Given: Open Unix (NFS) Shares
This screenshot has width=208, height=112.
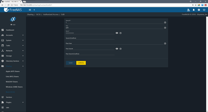Looking at the screenshot, I should [x=12, y=76].
